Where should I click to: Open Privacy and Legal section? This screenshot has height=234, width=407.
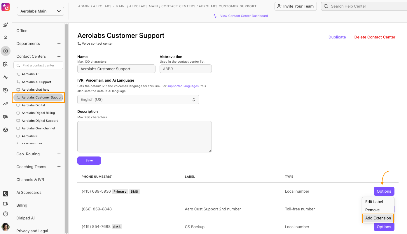point(32,231)
